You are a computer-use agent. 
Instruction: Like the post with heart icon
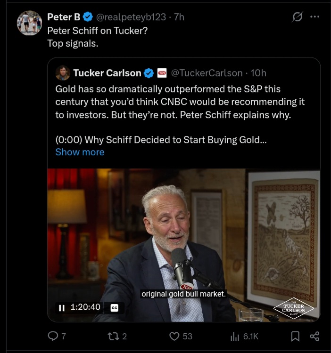[174, 336]
